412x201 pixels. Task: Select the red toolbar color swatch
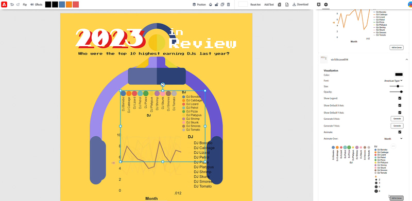click(76, 5)
